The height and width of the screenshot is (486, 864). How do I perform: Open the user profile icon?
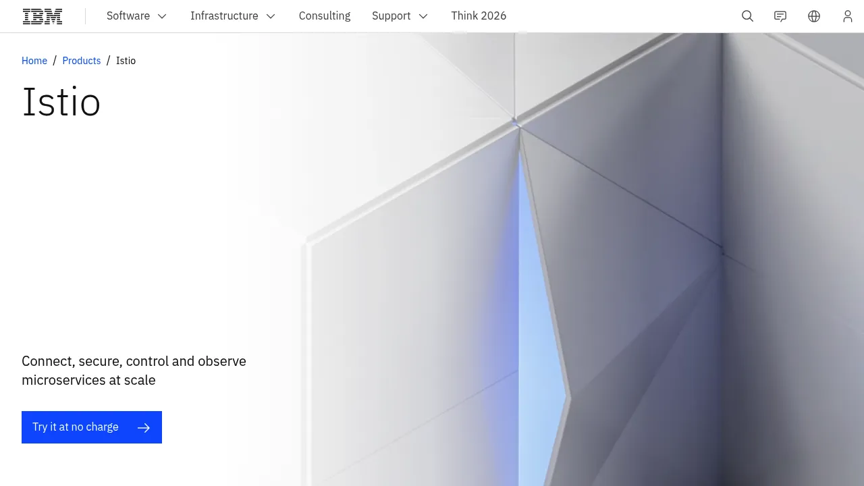848,16
